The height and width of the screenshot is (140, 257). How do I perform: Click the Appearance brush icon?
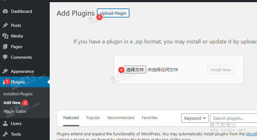pyautogui.click(x=5, y=71)
